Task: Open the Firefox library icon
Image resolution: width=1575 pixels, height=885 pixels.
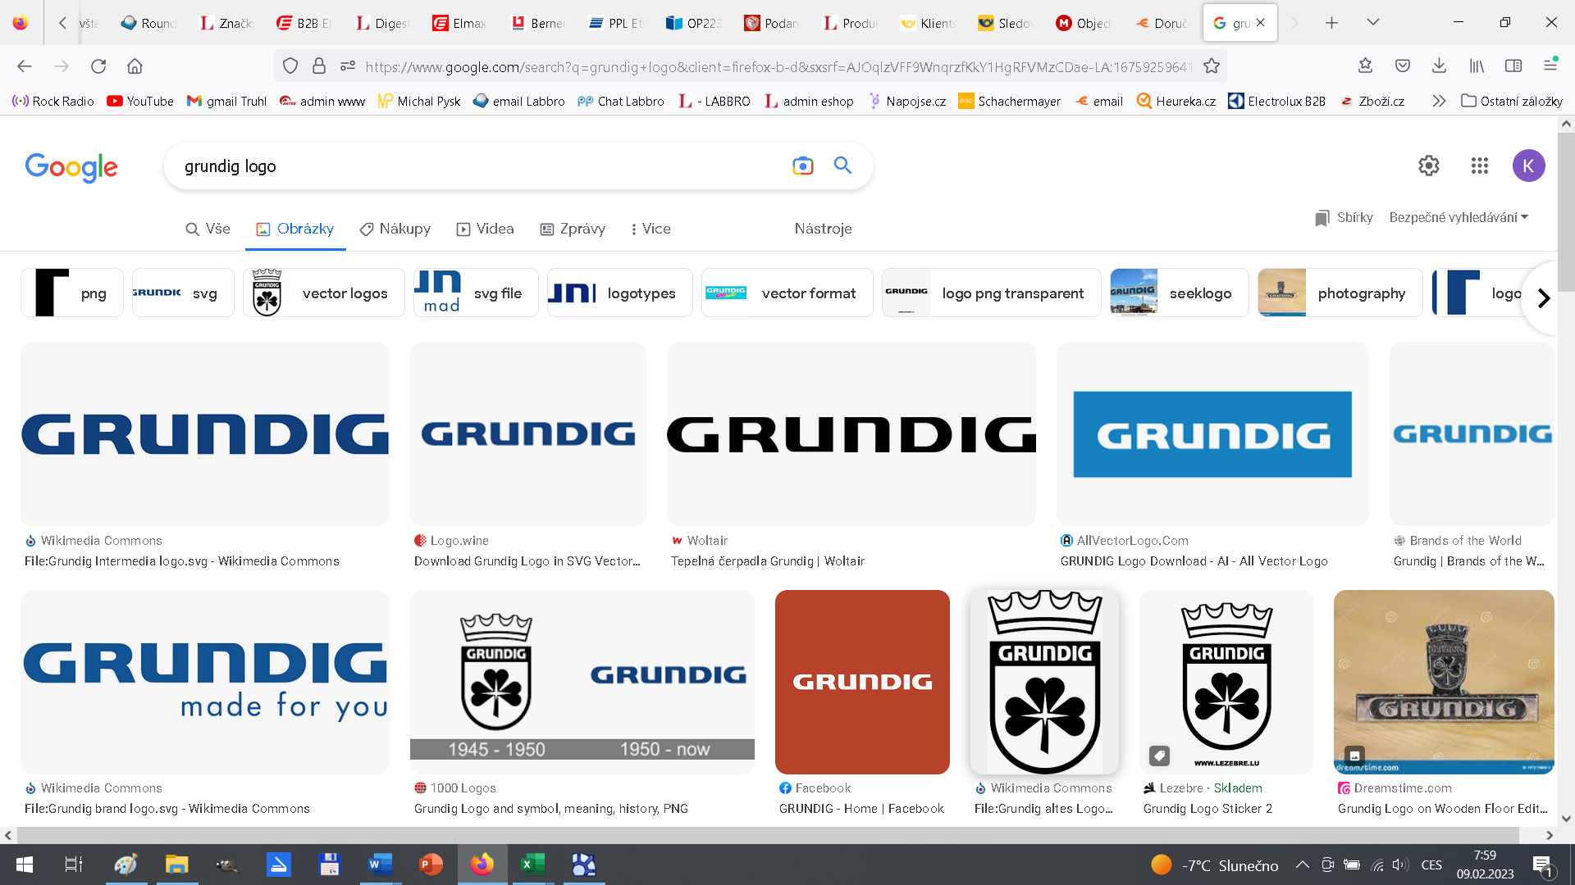Action: click(x=1477, y=66)
